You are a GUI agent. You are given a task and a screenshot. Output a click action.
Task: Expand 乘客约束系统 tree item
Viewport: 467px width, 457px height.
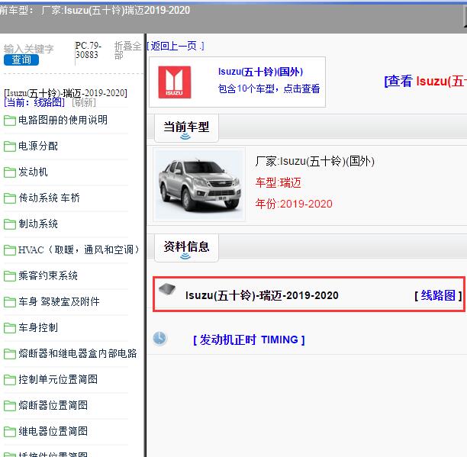click(x=48, y=275)
